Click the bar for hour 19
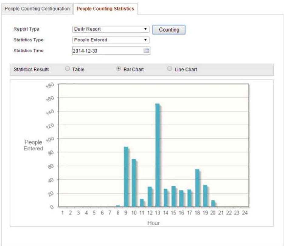The width and height of the screenshot is (284, 246). click(205, 196)
